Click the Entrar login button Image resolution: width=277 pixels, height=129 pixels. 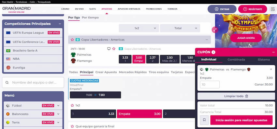pyautogui.click(x=222, y=9)
